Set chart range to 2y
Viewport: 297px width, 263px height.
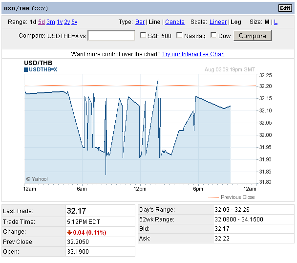pyautogui.click(x=67, y=22)
